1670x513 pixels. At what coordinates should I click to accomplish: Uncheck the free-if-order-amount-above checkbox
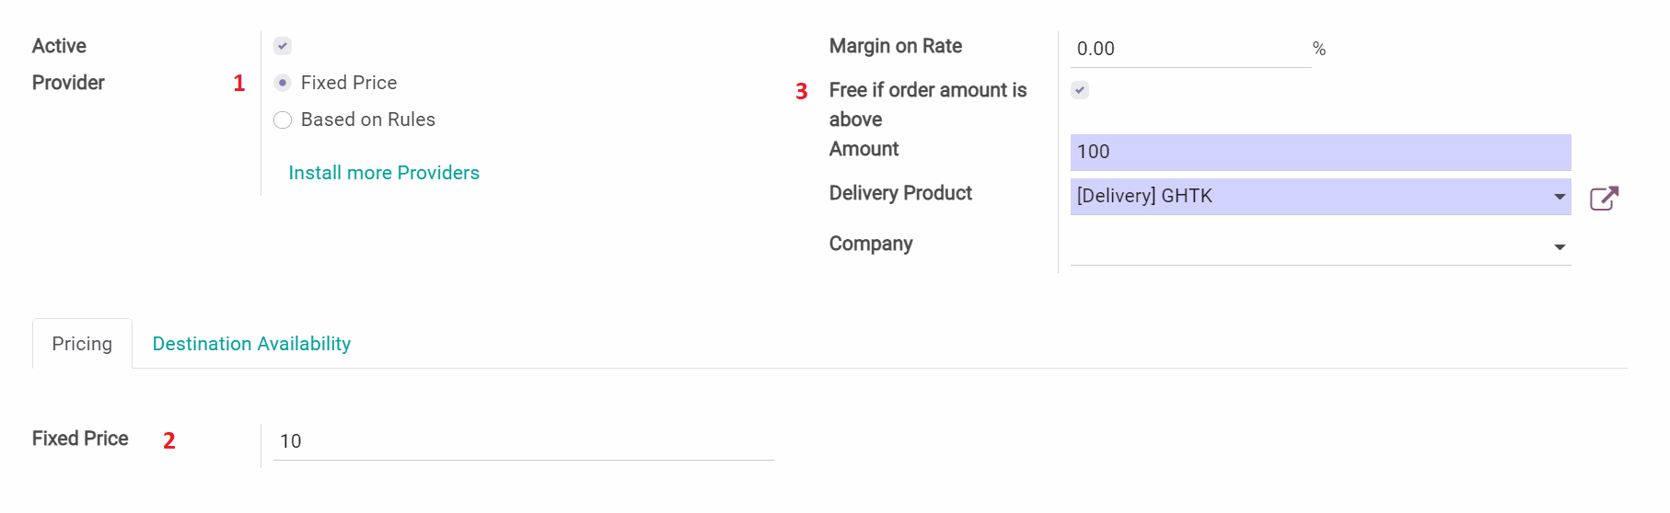point(1080,90)
